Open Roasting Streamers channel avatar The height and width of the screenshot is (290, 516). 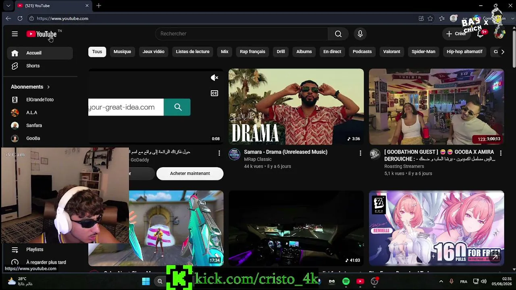(375, 154)
